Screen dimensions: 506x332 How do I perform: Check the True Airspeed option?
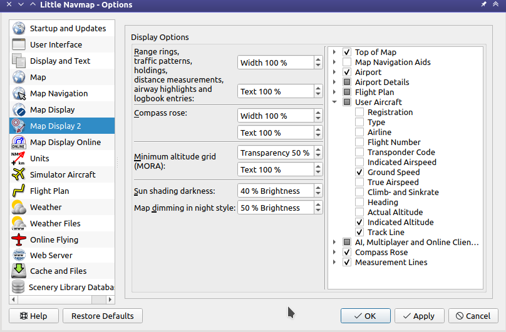pos(359,182)
